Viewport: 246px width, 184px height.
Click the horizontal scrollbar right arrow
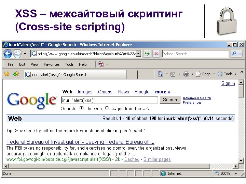[x=236, y=166]
